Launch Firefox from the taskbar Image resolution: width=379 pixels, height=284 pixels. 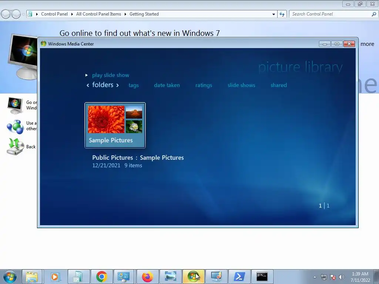click(x=147, y=277)
